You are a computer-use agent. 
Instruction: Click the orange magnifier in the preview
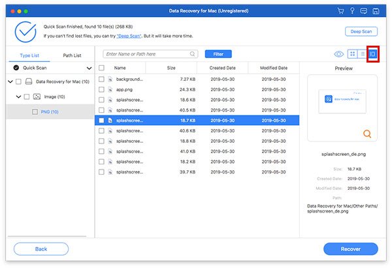367,134
